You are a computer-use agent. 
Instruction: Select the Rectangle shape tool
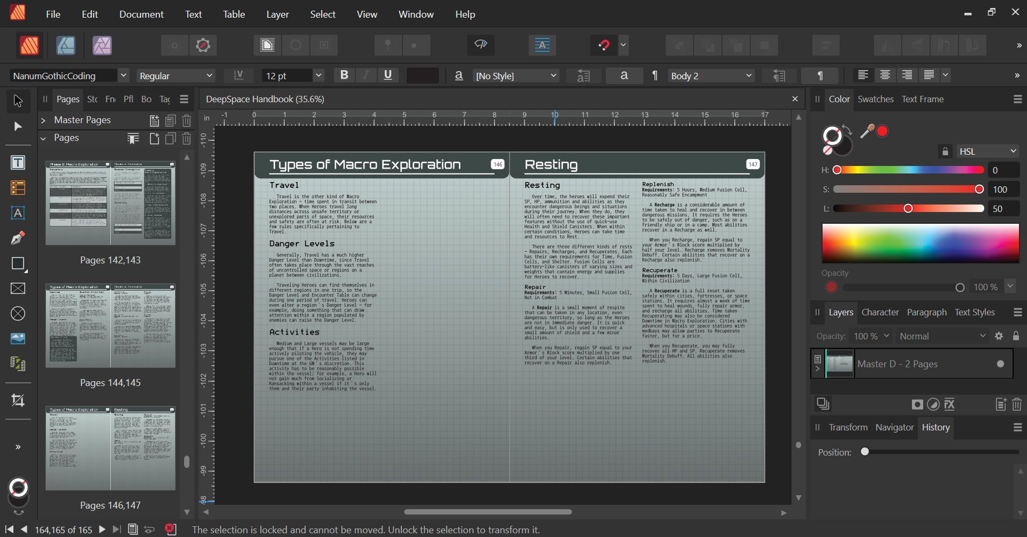click(x=18, y=263)
